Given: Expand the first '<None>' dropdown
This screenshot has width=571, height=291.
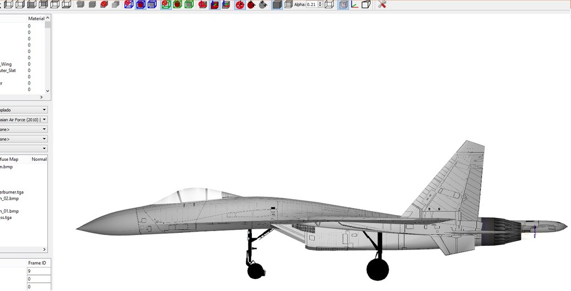Looking at the screenshot, I should (x=23, y=129).
